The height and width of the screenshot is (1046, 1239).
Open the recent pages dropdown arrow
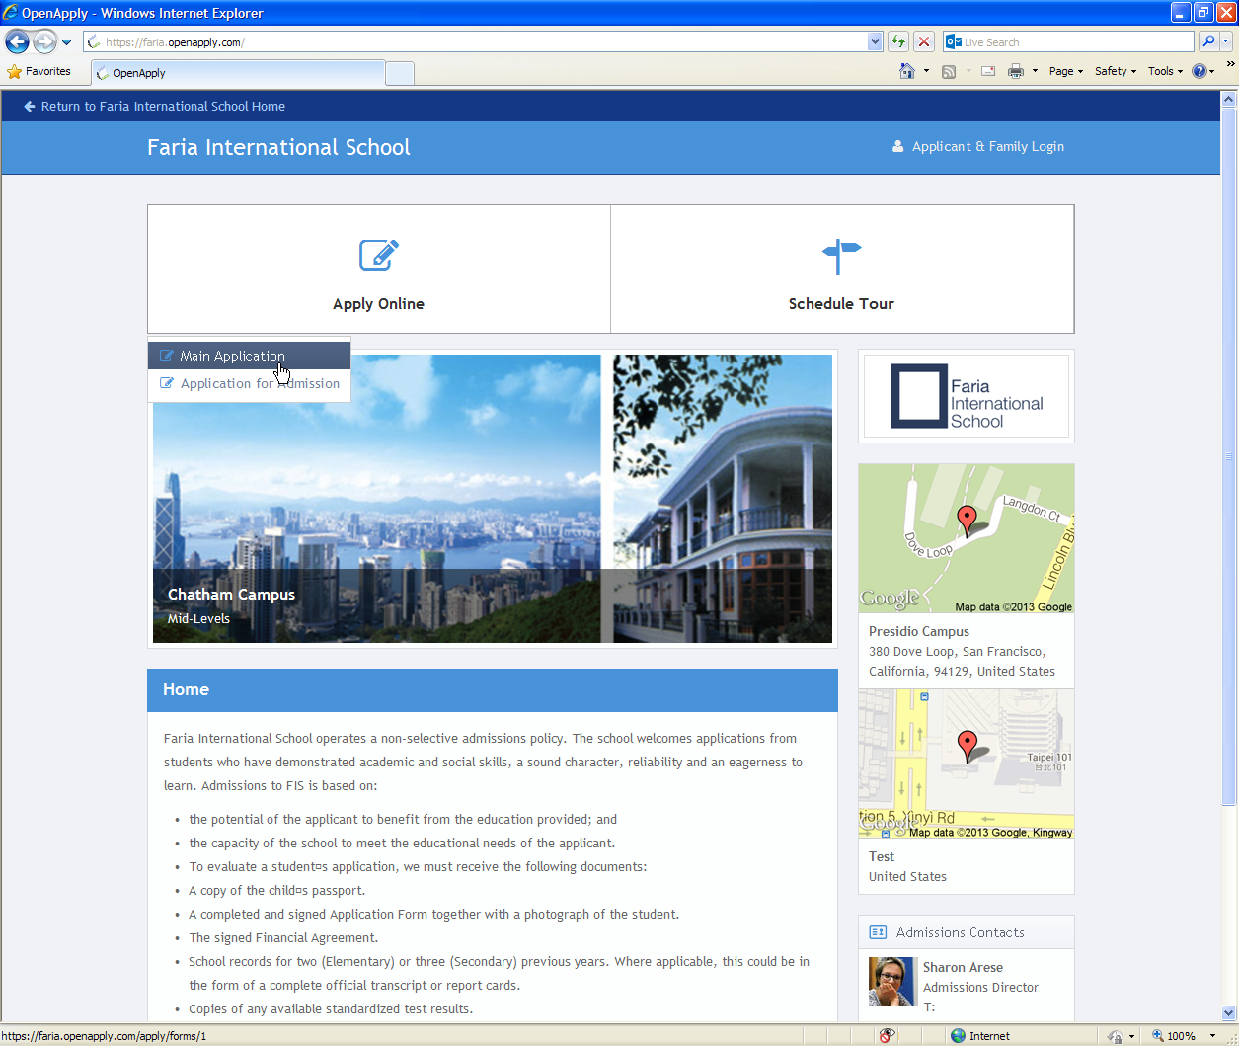(66, 42)
